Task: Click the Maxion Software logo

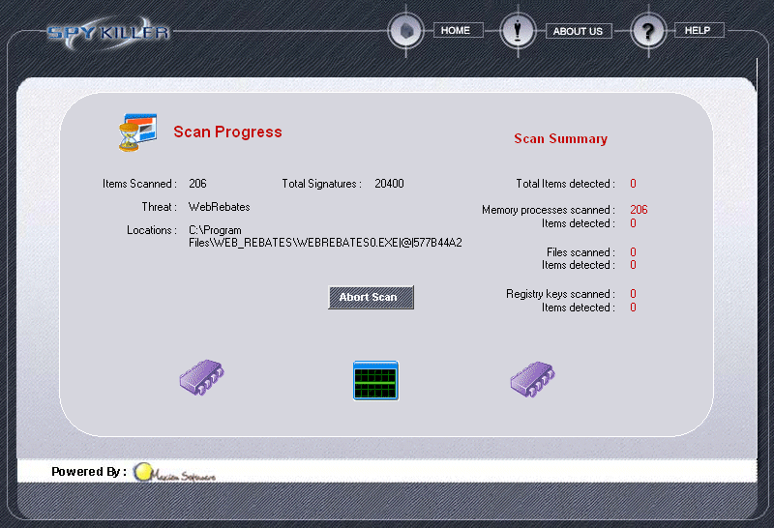Action: pyautogui.click(x=174, y=472)
